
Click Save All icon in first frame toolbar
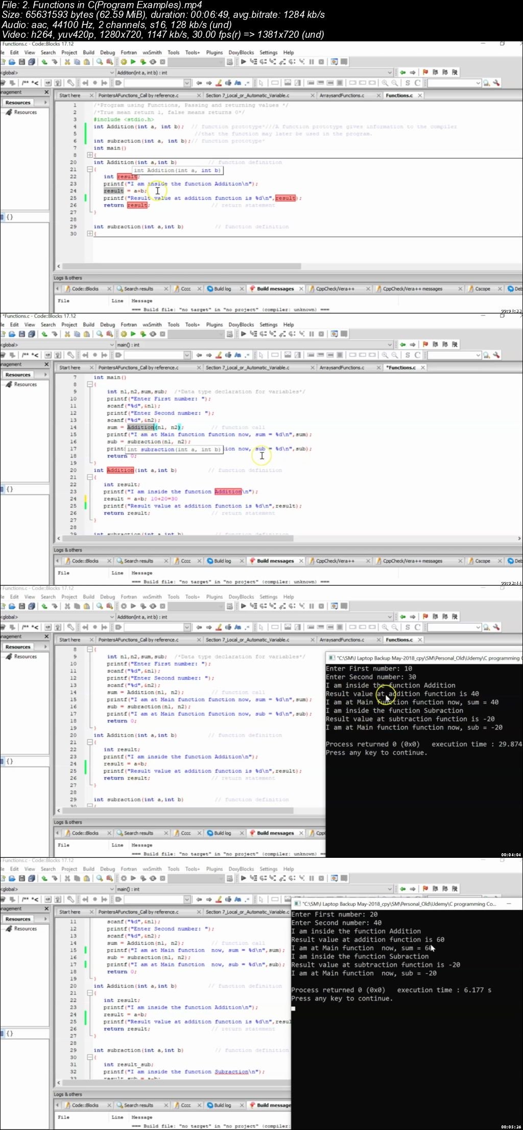pyautogui.click(x=32, y=62)
